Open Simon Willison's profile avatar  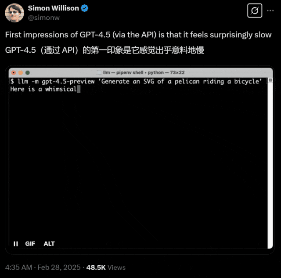tap(14, 13)
